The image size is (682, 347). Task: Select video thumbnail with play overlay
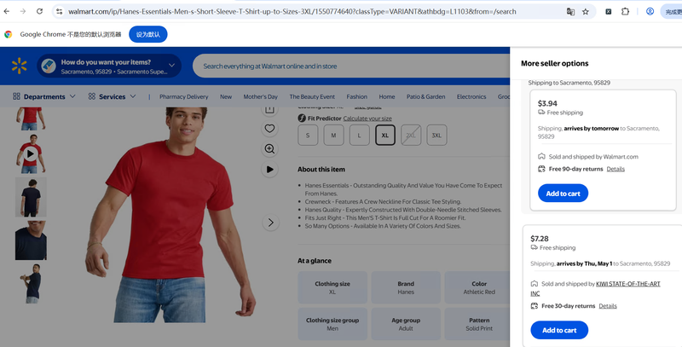click(31, 153)
